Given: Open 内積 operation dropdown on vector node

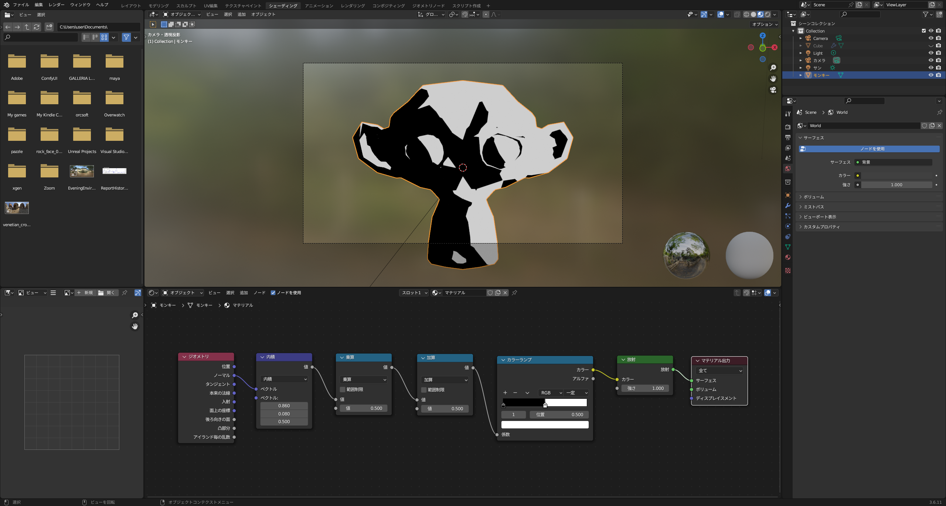Looking at the screenshot, I should (x=284, y=379).
